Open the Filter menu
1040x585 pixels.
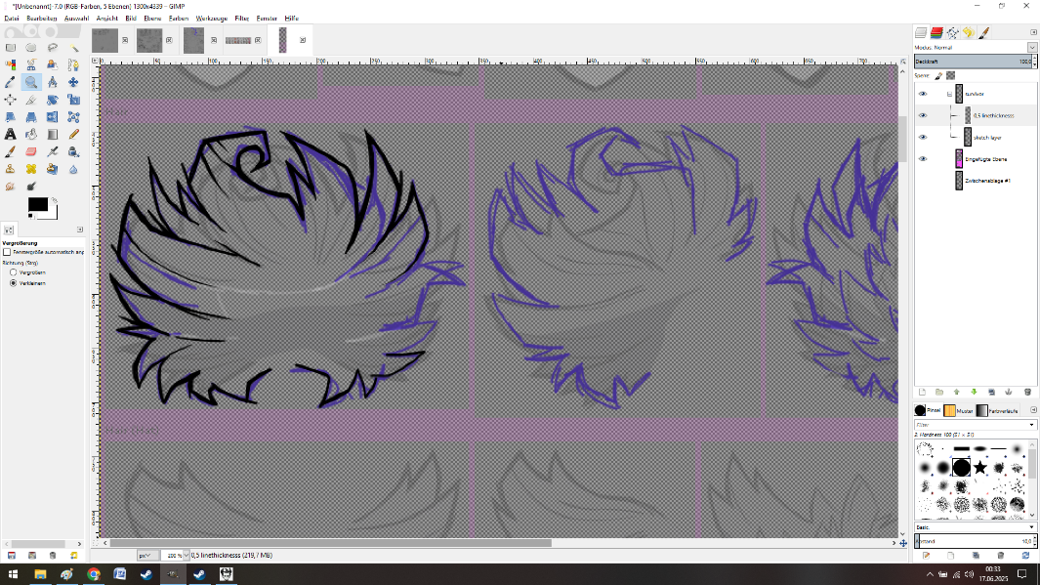click(x=241, y=19)
